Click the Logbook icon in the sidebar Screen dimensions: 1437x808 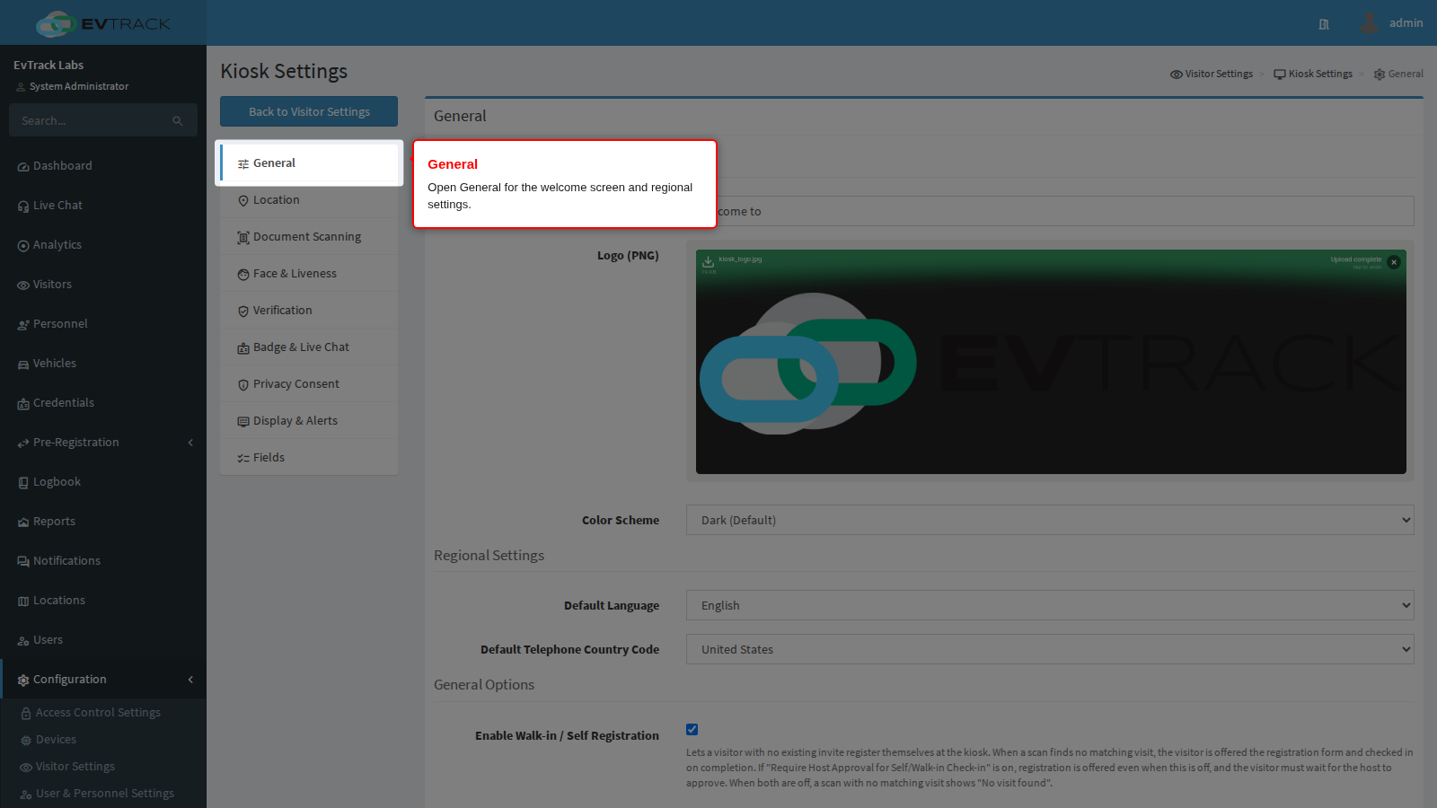pyautogui.click(x=23, y=483)
